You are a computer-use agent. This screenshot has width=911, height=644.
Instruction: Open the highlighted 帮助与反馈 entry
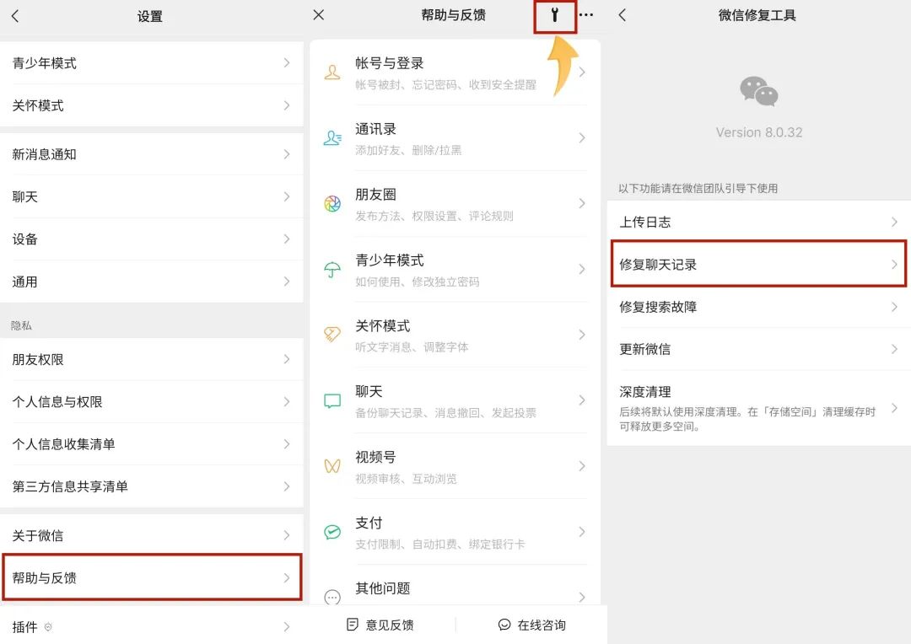click(x=152, y=577)
